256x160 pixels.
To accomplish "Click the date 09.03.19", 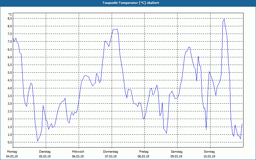I will tap(176, 156).
